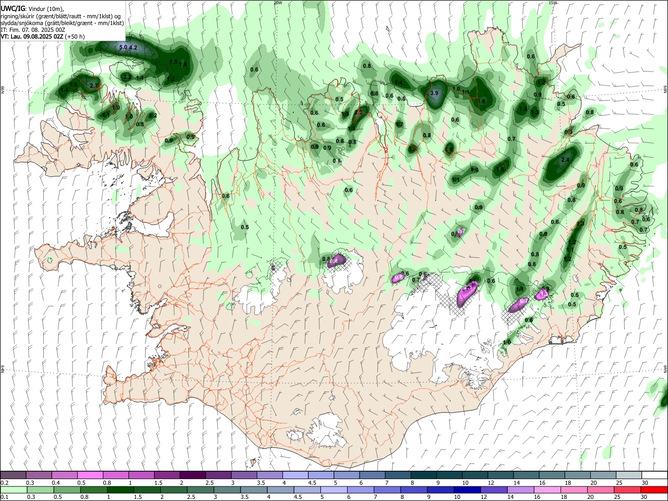Click the white 30 swatch in snow scale
668x501 pixels.
654,475
